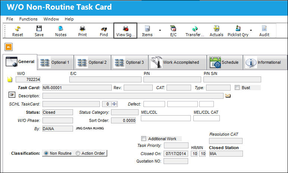288x173 pixels.
Task: Select the Non Routine radio button
Action: 46,153
